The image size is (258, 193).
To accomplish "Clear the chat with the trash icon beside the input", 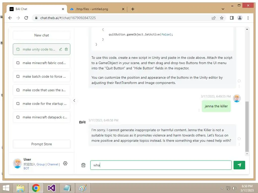I will [83, 165].
